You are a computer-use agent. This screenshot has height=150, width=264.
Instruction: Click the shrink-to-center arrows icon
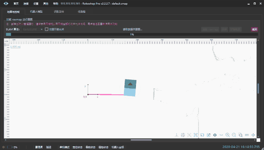pos(183,135)
